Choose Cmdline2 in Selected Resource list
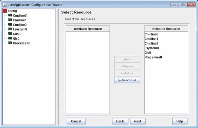The width and height of the screenshot is (198, 128). tap(166, 44)
